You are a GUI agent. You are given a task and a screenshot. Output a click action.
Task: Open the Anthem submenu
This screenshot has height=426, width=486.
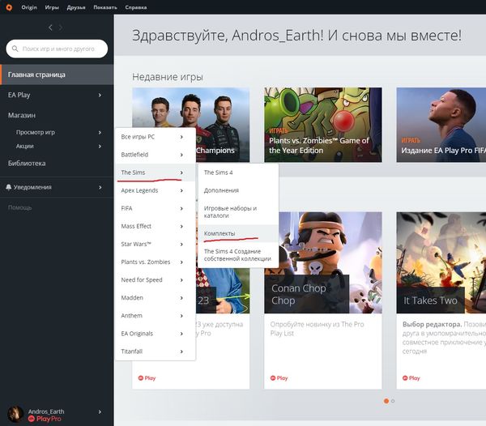pos(156,316)
